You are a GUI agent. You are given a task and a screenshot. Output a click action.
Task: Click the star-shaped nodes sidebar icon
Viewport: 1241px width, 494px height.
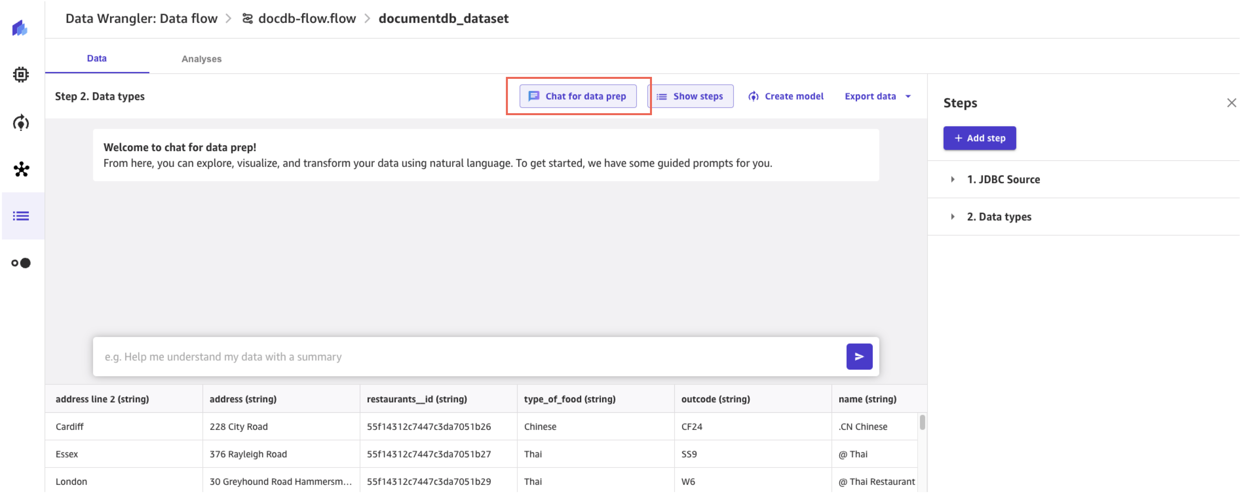pos(21,169)
